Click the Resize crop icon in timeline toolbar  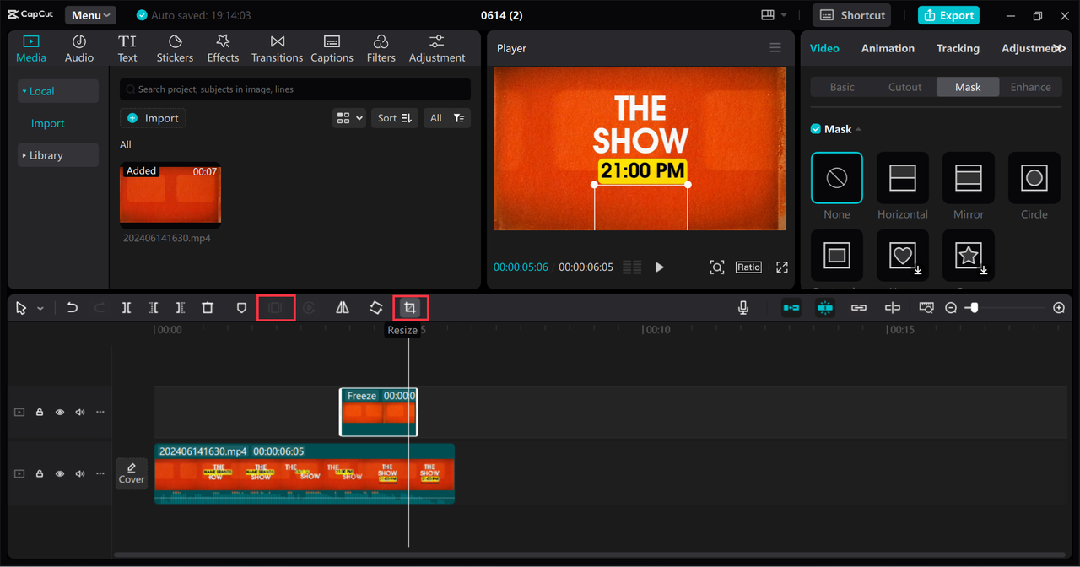410,308
